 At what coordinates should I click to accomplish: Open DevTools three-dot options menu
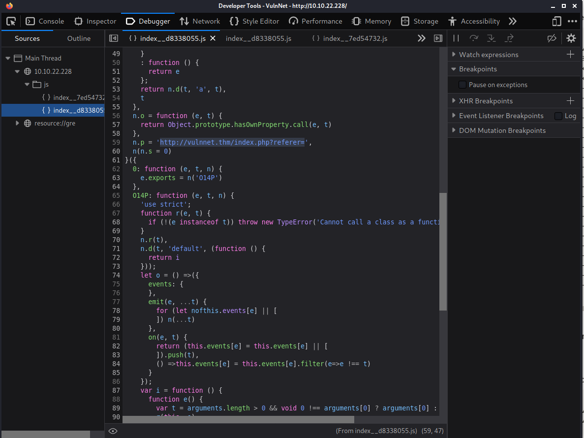pyautogui.click(x=573, y=21)
